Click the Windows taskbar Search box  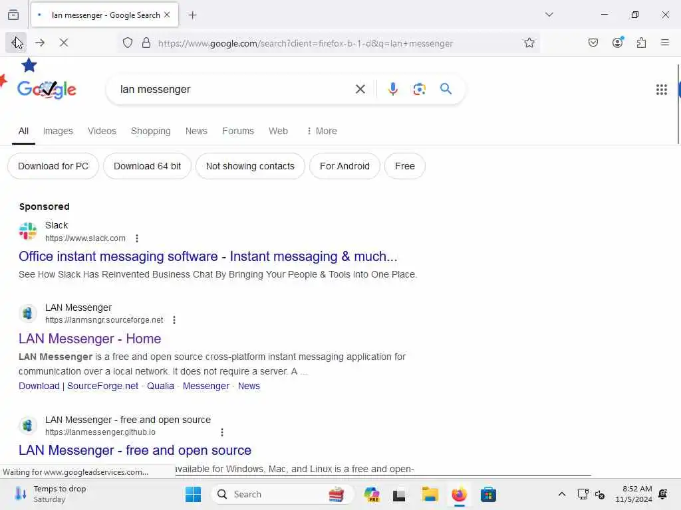coord(282,494)
